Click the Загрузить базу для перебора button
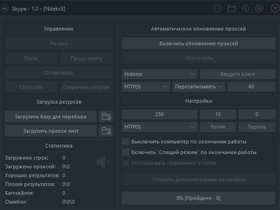Screen dimensions: 280x210 (x=51, y=116)
